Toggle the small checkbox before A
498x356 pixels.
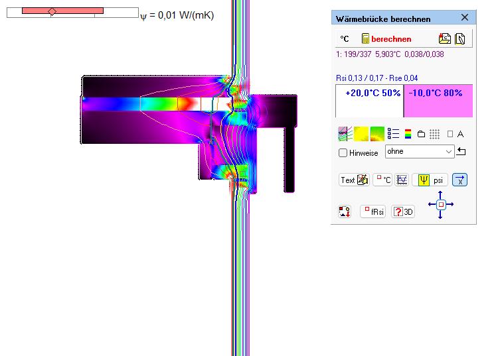[x=450, y=134]
